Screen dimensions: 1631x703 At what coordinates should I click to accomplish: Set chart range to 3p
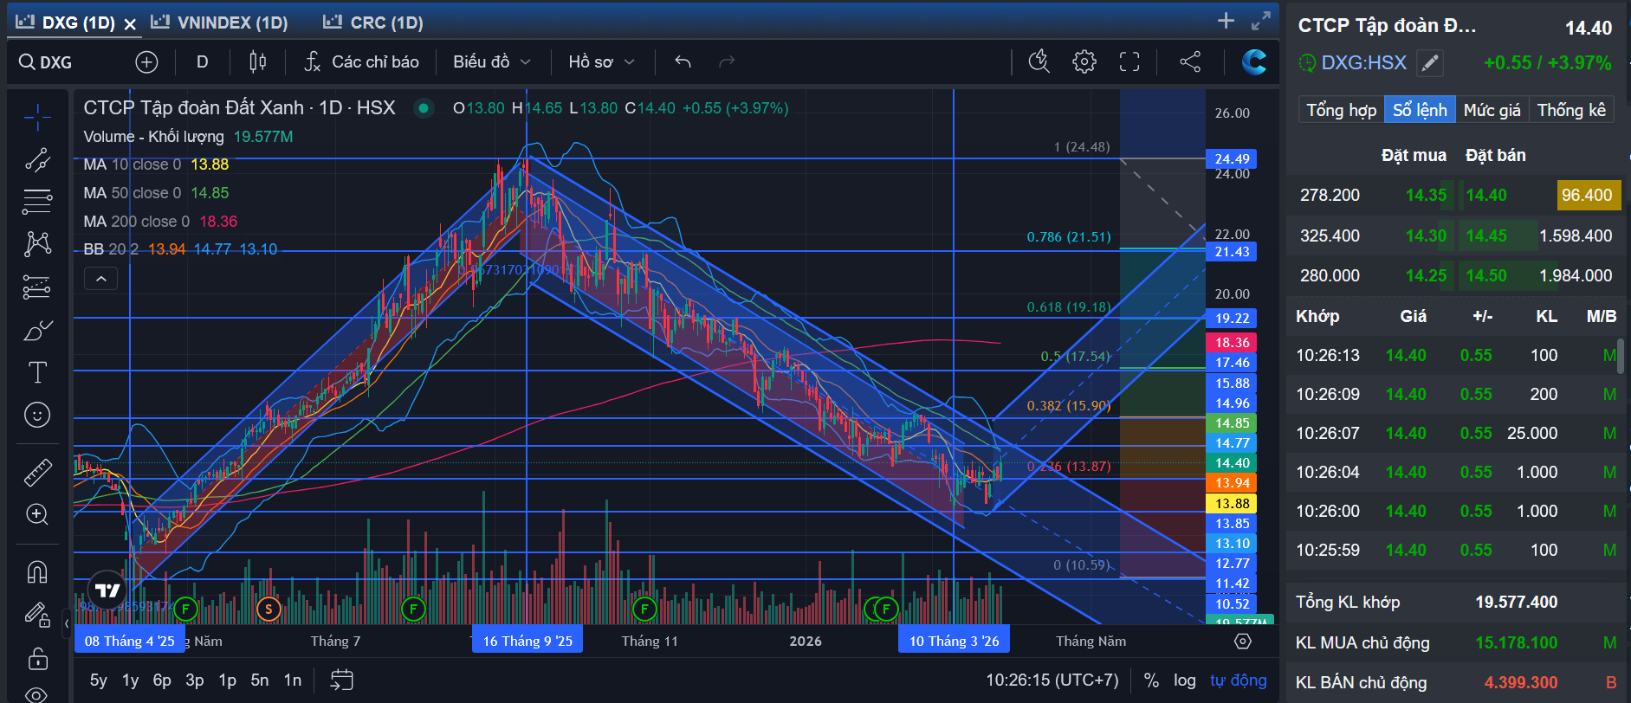[x=195, y=680]
